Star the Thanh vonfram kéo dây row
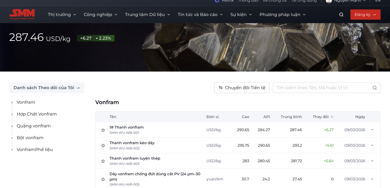Viewport: 390px width, 188px height. (x=103, y=146)
